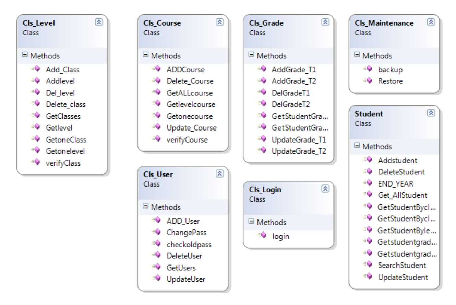
Task: Select the Restore method in Cls_Maintenance
Action: (x=390, y=81)
